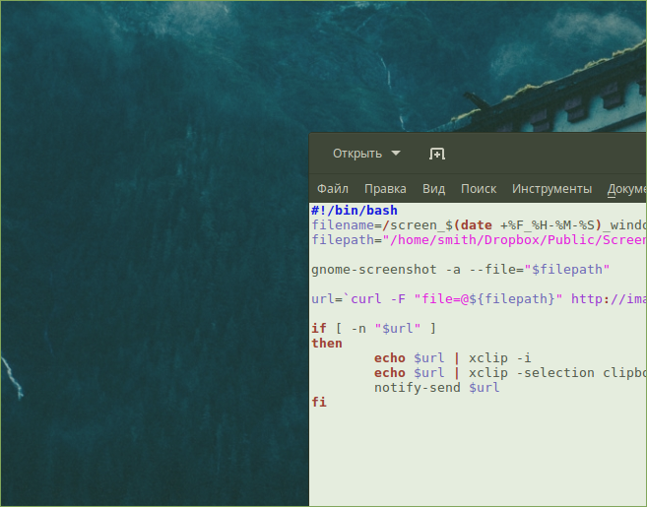647x507 pixels.
Task: Click the url=`curl -F line
Action: [479, 298]
